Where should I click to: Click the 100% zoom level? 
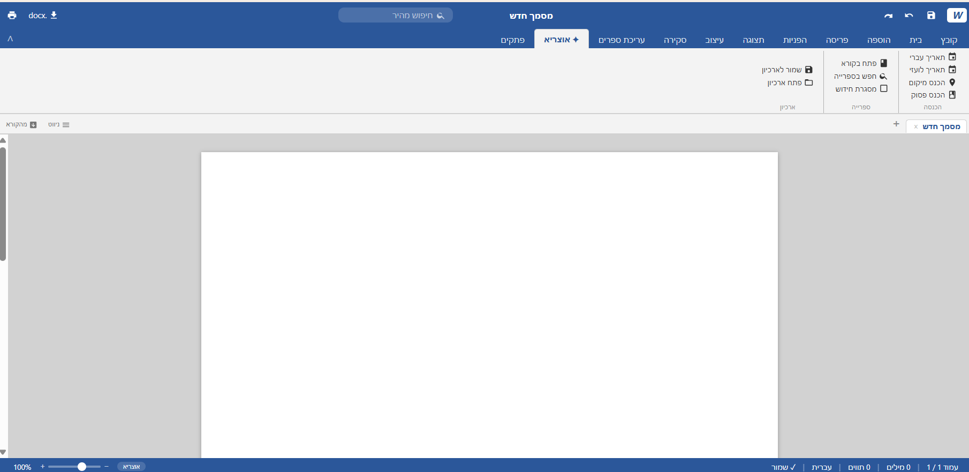(22, 467)
